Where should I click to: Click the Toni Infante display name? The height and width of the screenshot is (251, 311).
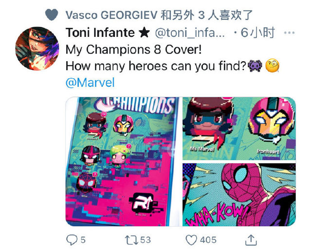100,33
